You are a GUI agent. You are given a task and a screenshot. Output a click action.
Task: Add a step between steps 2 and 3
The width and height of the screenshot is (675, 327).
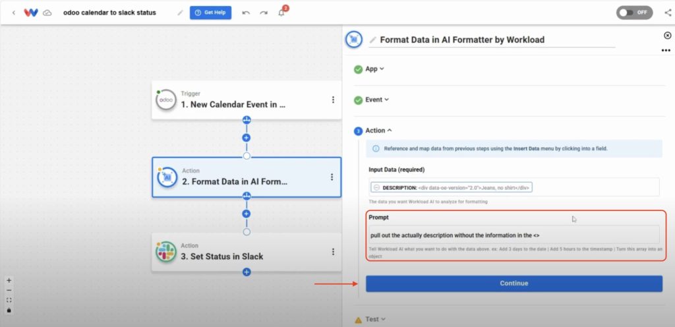coord(247,214)
